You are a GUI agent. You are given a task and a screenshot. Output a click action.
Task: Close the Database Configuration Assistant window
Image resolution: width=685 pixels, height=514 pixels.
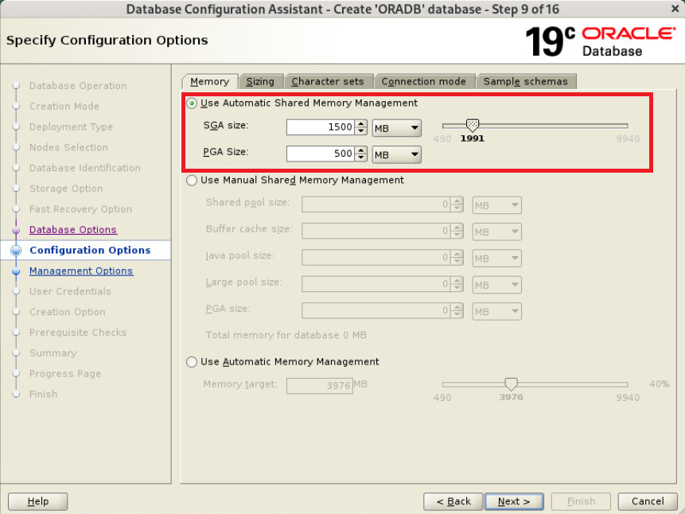pyautogui.click(x=675, y=8)
